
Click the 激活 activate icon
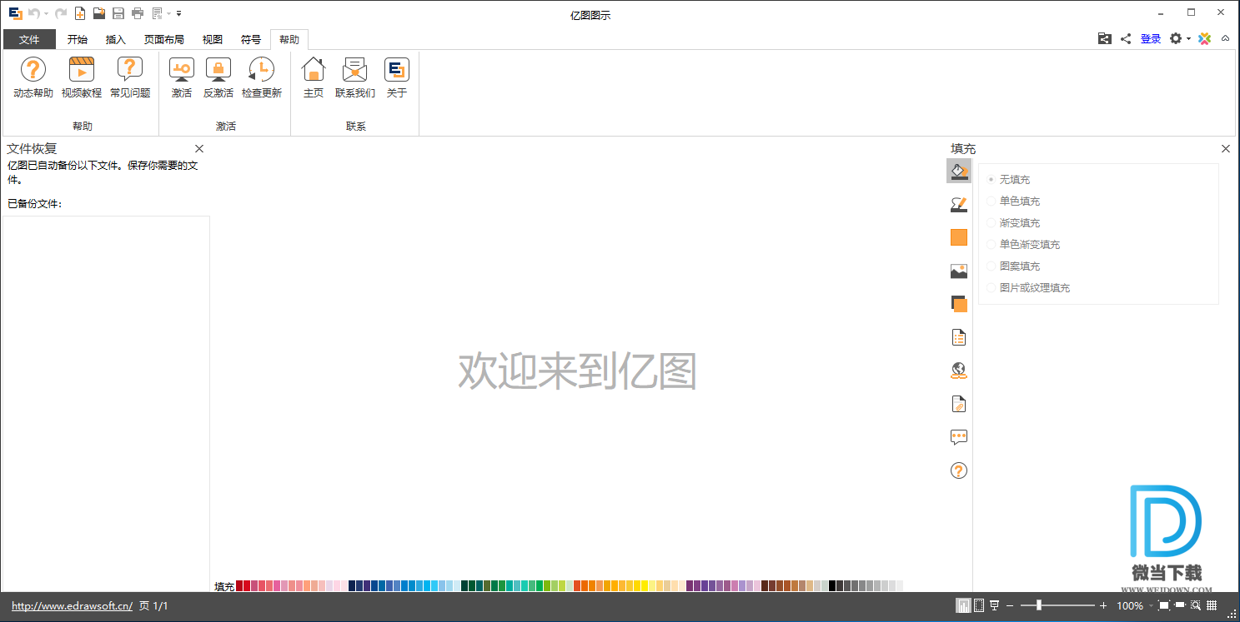click(x=182, y=77)
